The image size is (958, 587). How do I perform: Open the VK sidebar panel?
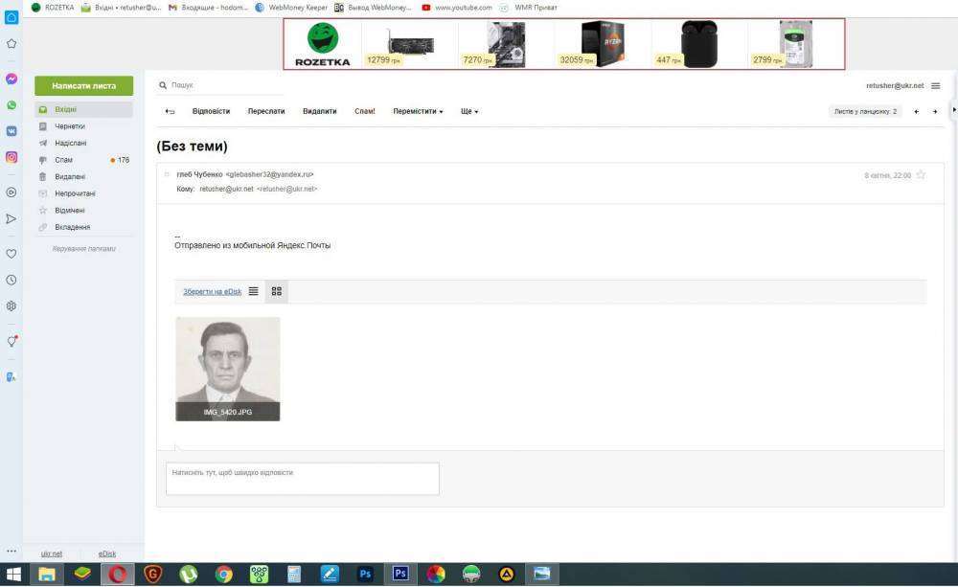point(11,131)
